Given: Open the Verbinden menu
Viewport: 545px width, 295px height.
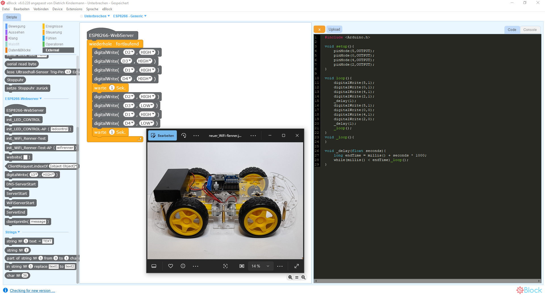Looking at the screenshot, I should point(41,9).
